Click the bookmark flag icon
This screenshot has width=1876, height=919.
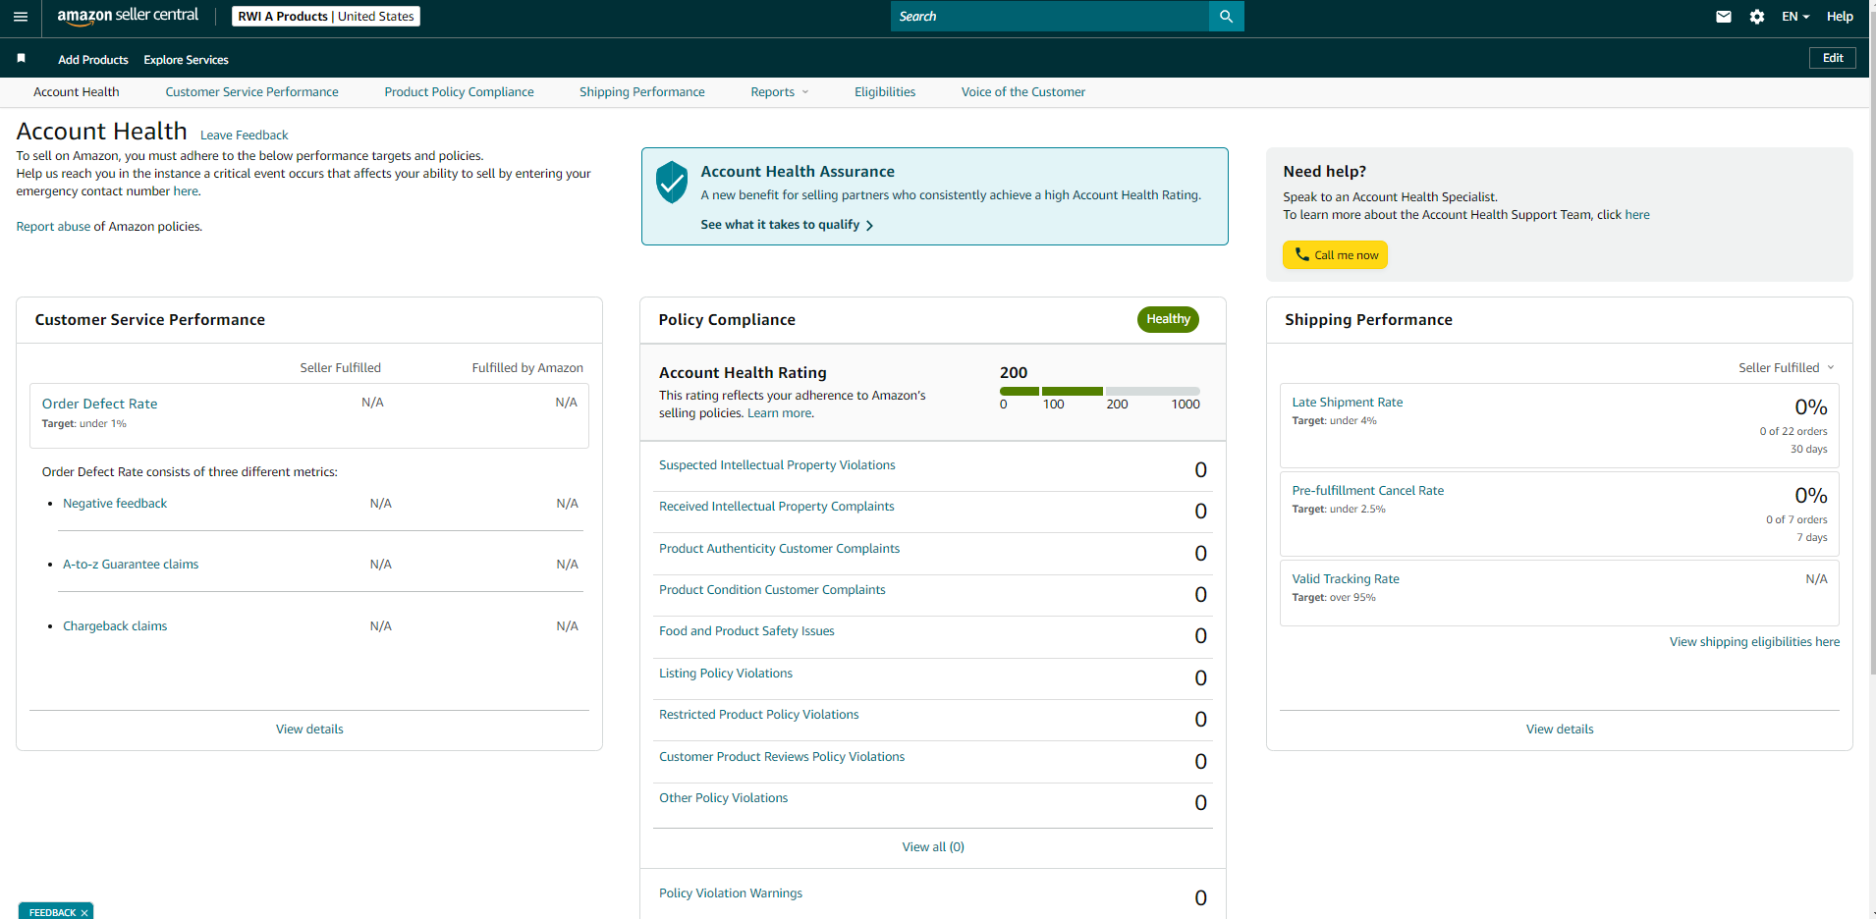[x=22, y=59]
